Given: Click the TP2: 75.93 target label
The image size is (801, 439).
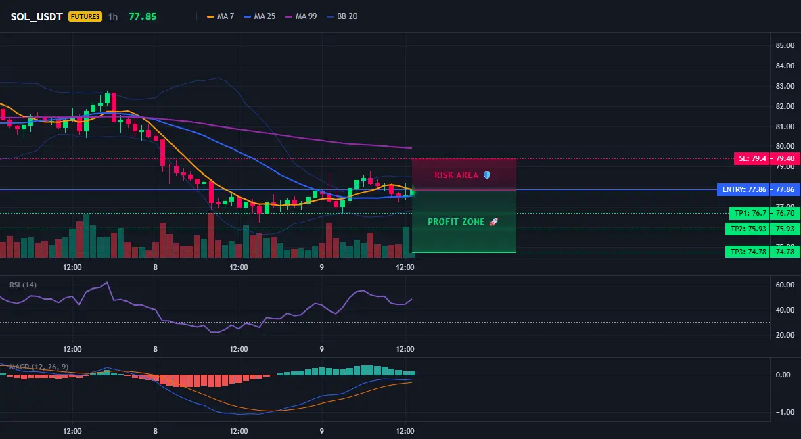Looking at the screenshot, I should pyautogui.click(x=748, y=229).
